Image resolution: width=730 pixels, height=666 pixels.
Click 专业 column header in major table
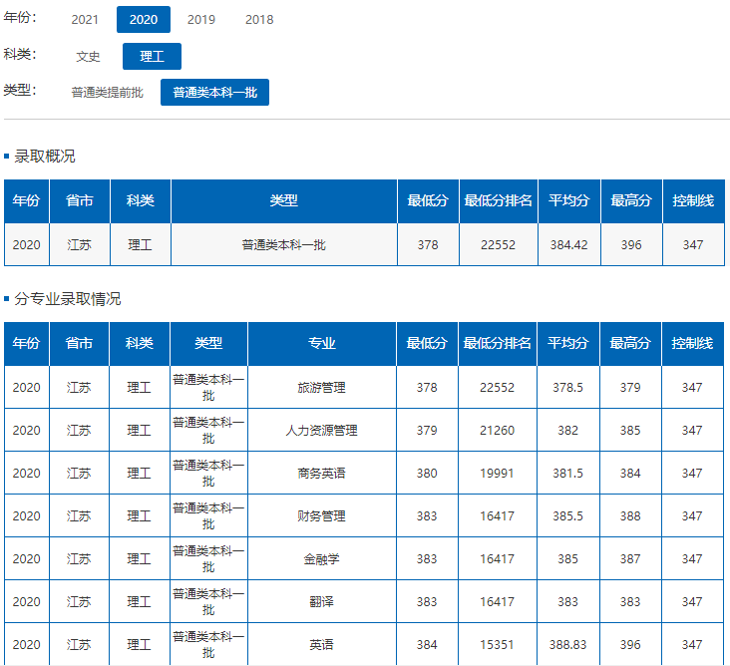click(321, 343)
